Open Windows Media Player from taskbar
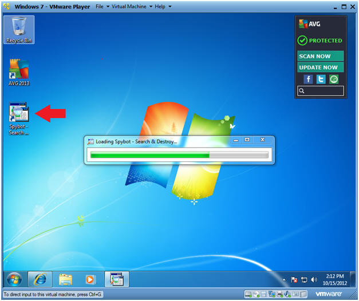Viewport: 359px width, 301px height. pyautogui.click(x=89, y=279)
